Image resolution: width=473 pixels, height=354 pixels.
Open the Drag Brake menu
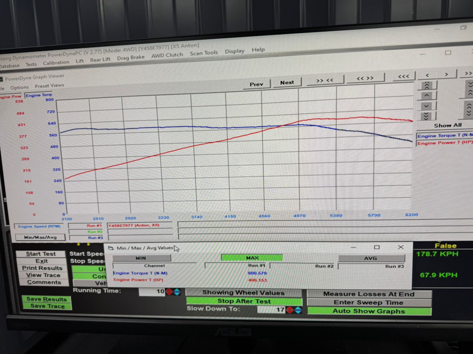(x=131, y=58)
